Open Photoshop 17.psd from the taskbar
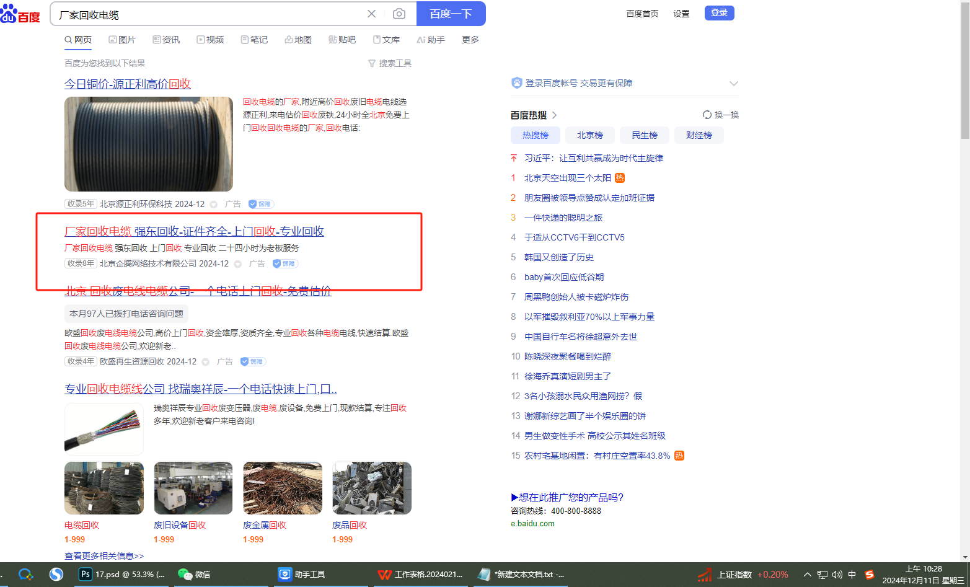The width and height of the screenshot is (970, 587). coord(122,575)
